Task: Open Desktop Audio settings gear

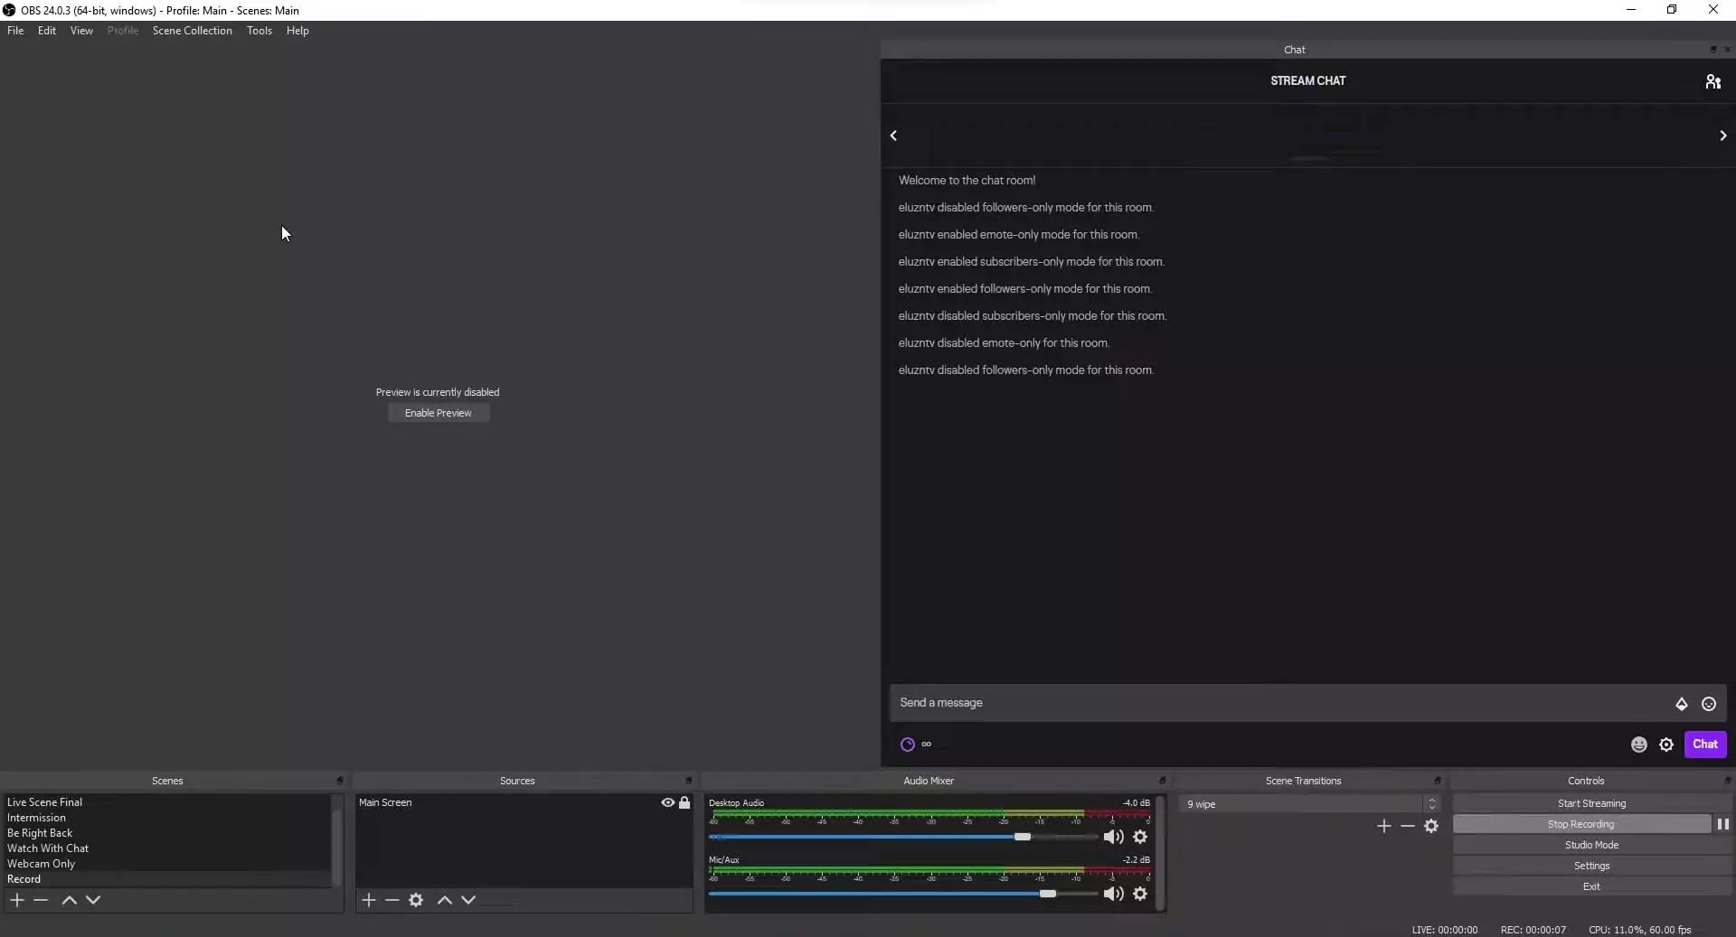Action: point(1140,837)
